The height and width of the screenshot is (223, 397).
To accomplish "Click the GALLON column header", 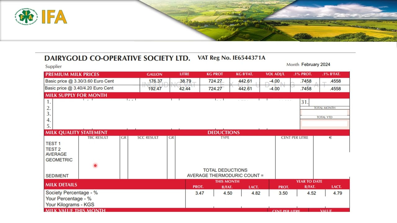I will tap(154, 74).
